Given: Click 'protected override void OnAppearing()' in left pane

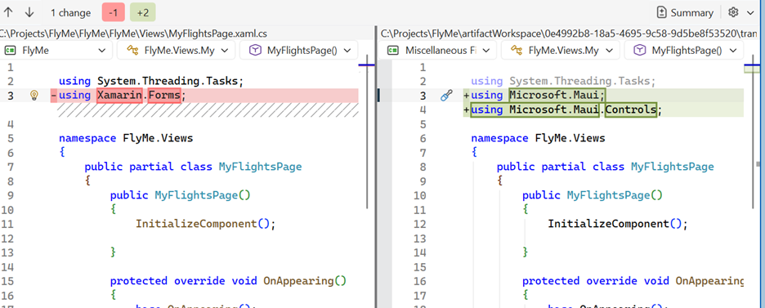Looking at the screenshot, I should pyautogui.click(x=228, y=281).
